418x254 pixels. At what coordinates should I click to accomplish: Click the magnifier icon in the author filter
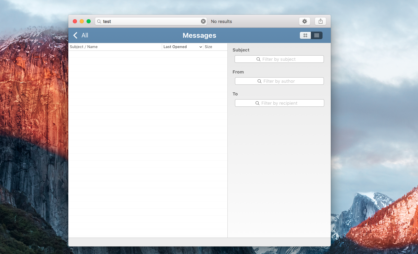click(x=260, y=81)
